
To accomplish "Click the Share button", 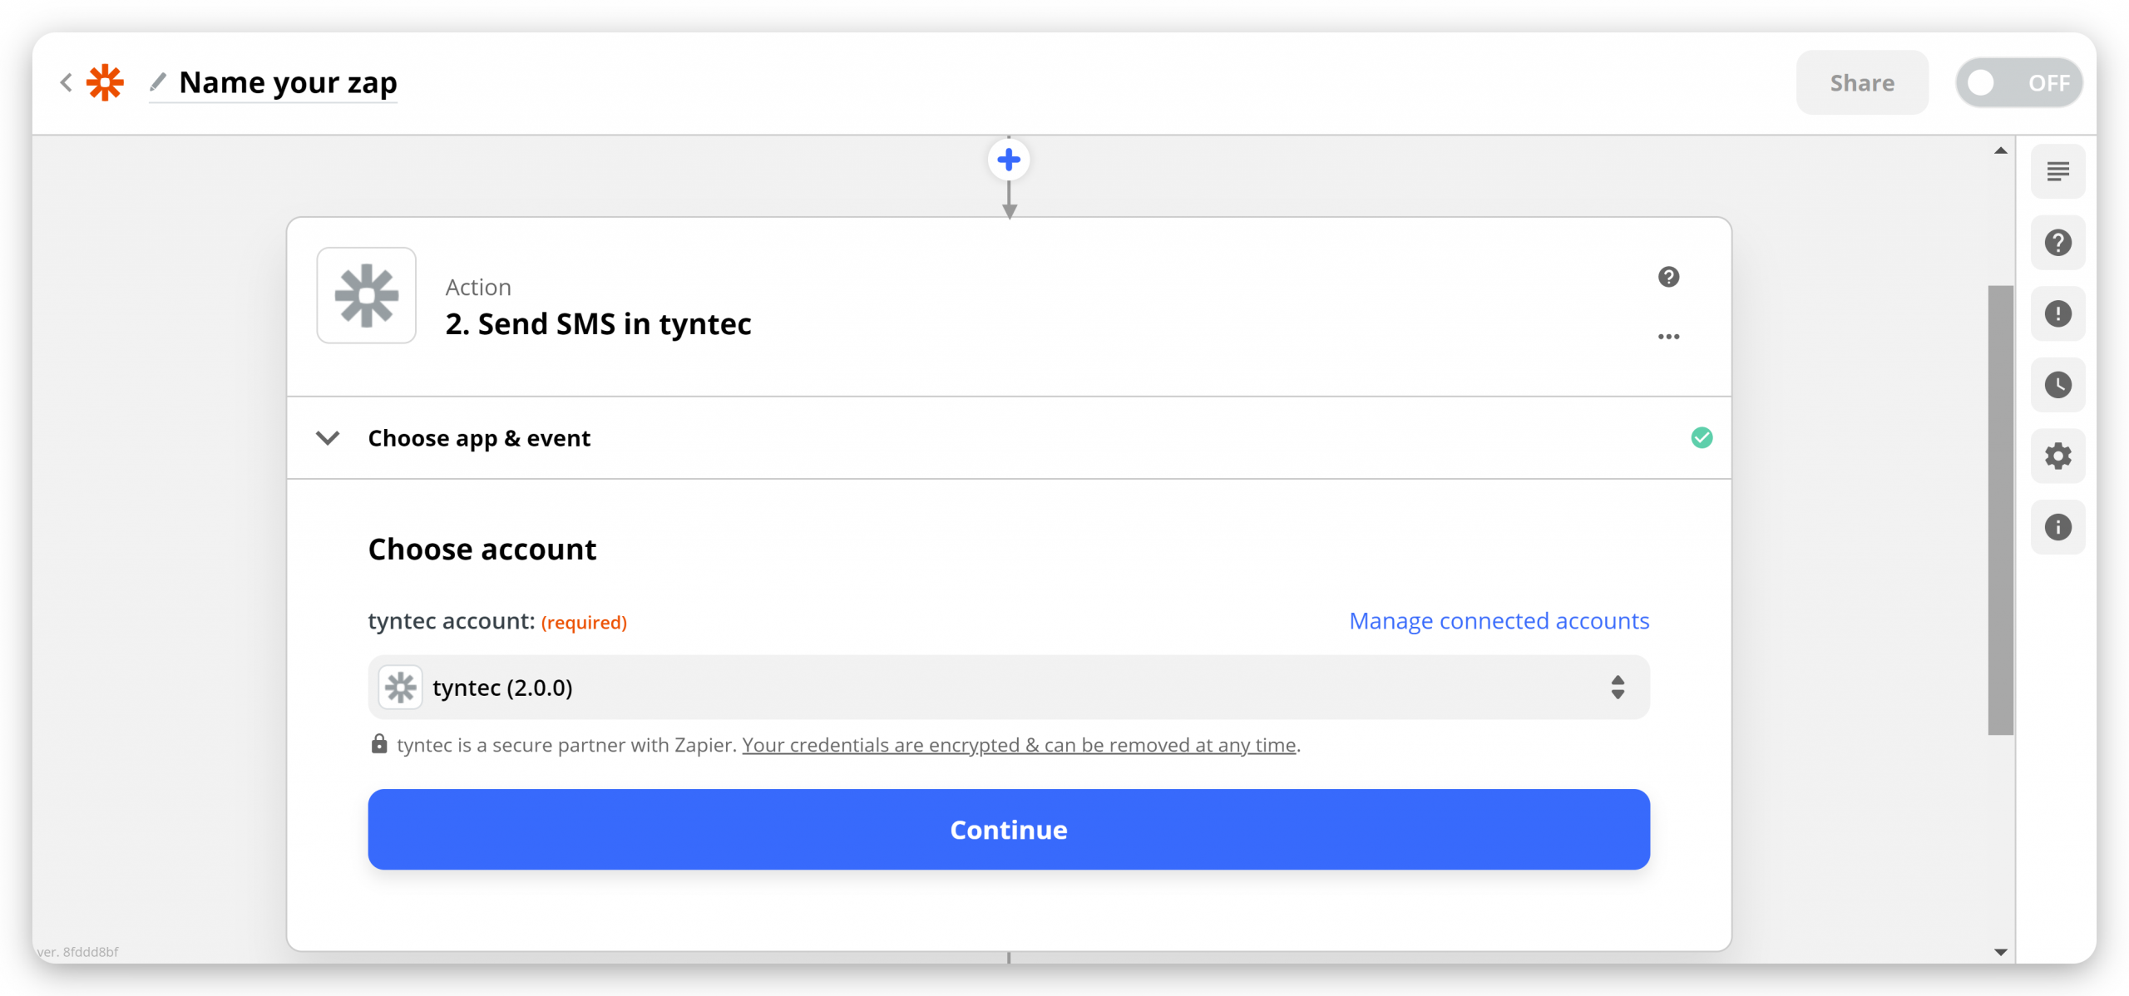I will (1862, 82).
